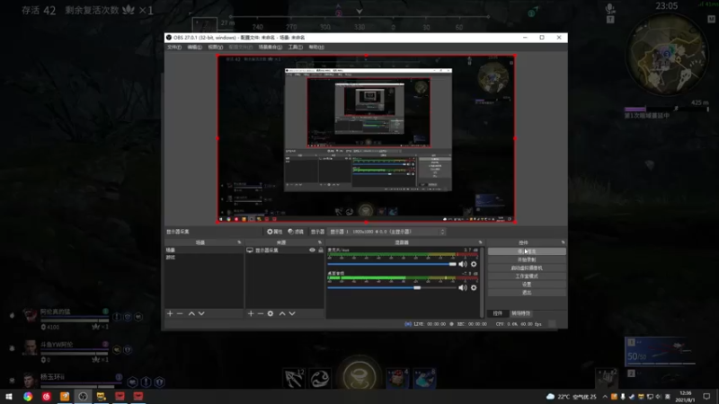
Task: Toggle the lock of 显示器采集 source
Action: click(321, 250)
